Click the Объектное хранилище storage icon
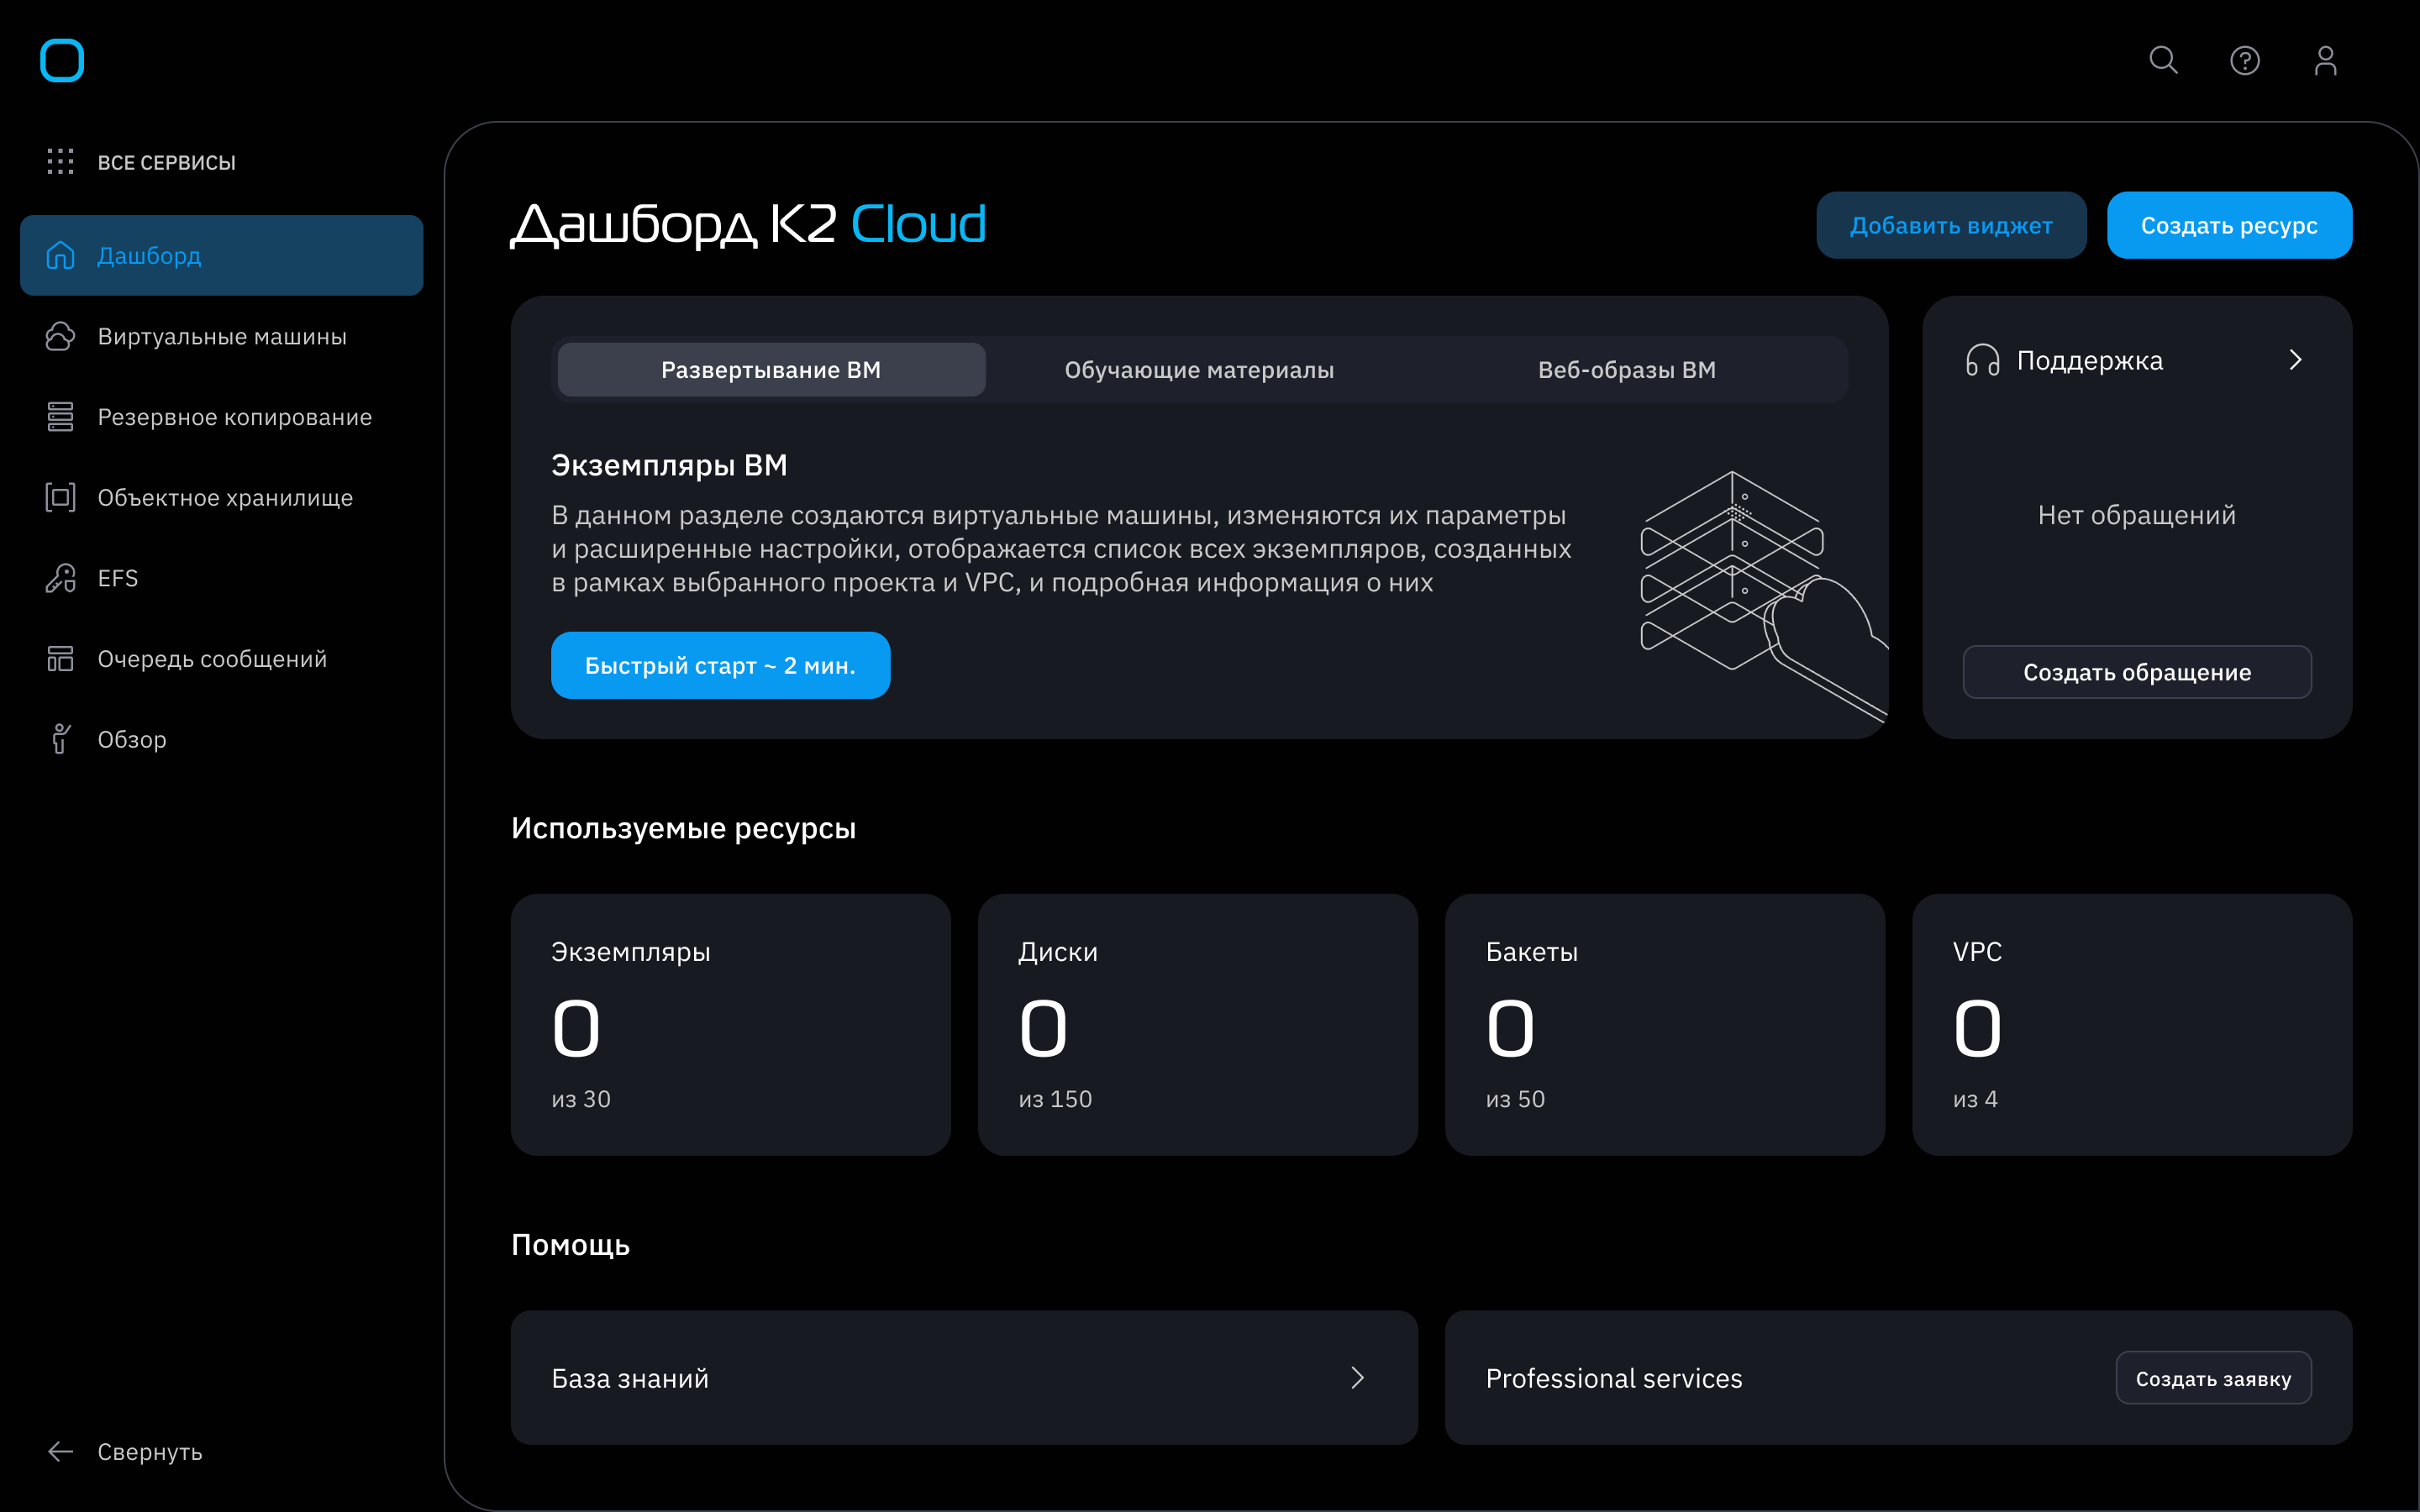2420x1512 pixels. tap(61, 497)
